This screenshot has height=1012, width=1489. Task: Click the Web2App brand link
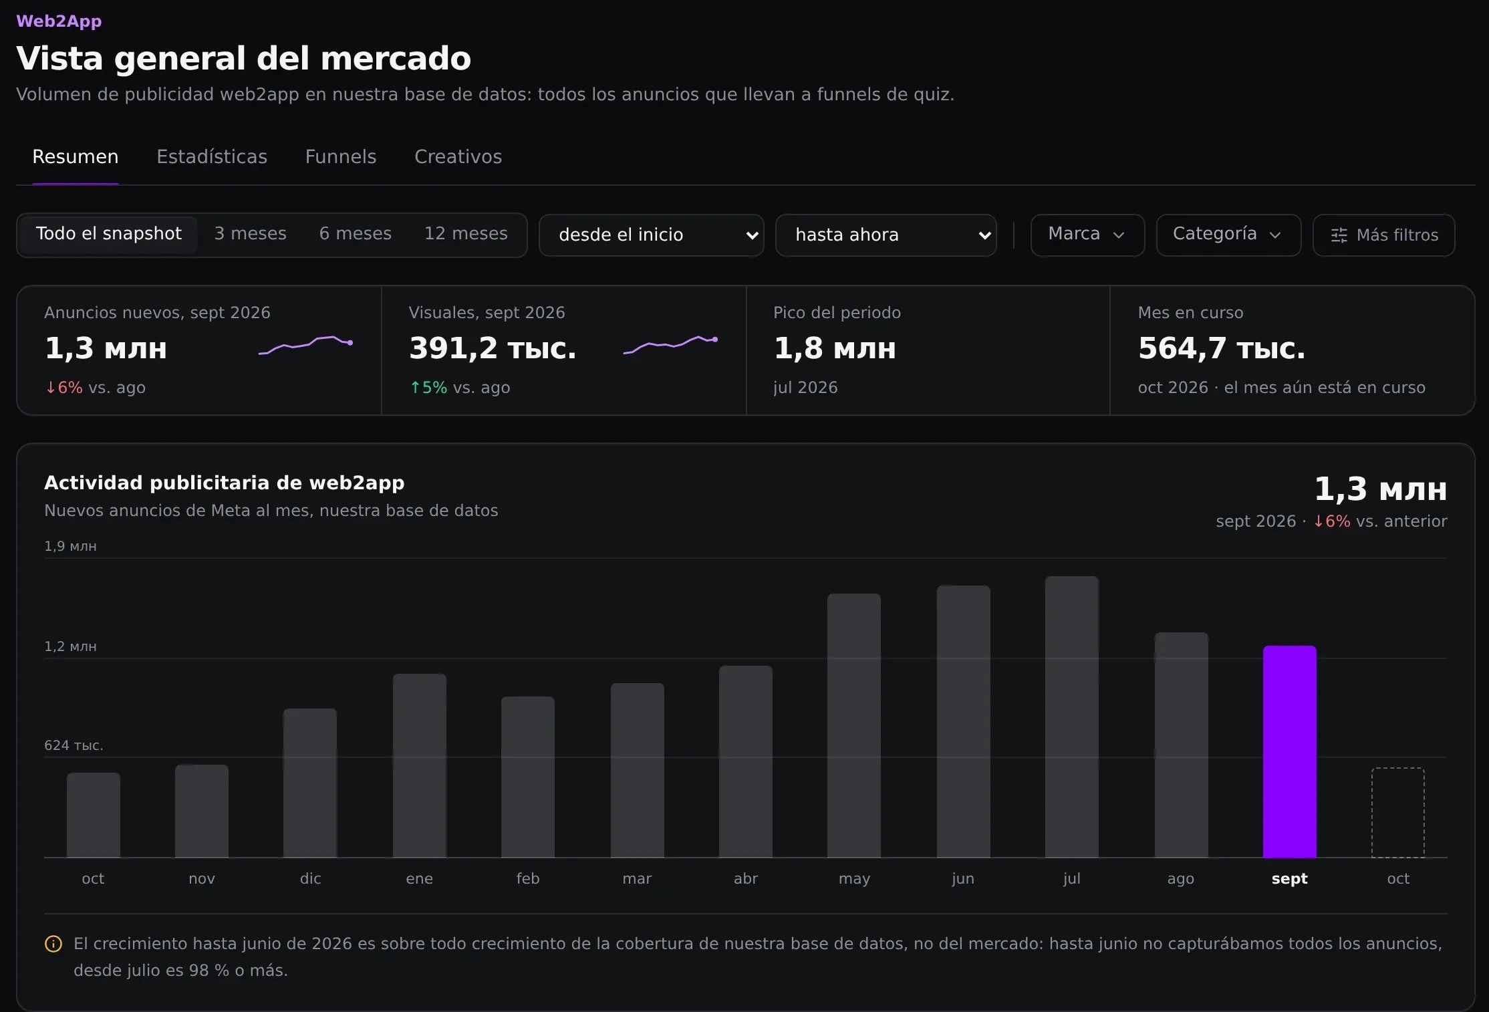pyautogui.click(x=59, y=21)
